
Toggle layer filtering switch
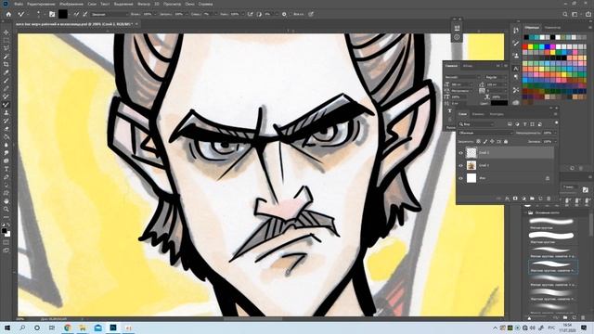click(x=556, y=122)
